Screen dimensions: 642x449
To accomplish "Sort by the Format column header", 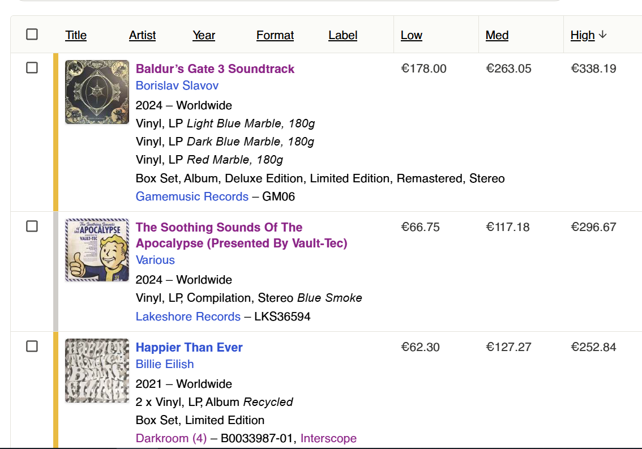I will click(x=275, y=35).
